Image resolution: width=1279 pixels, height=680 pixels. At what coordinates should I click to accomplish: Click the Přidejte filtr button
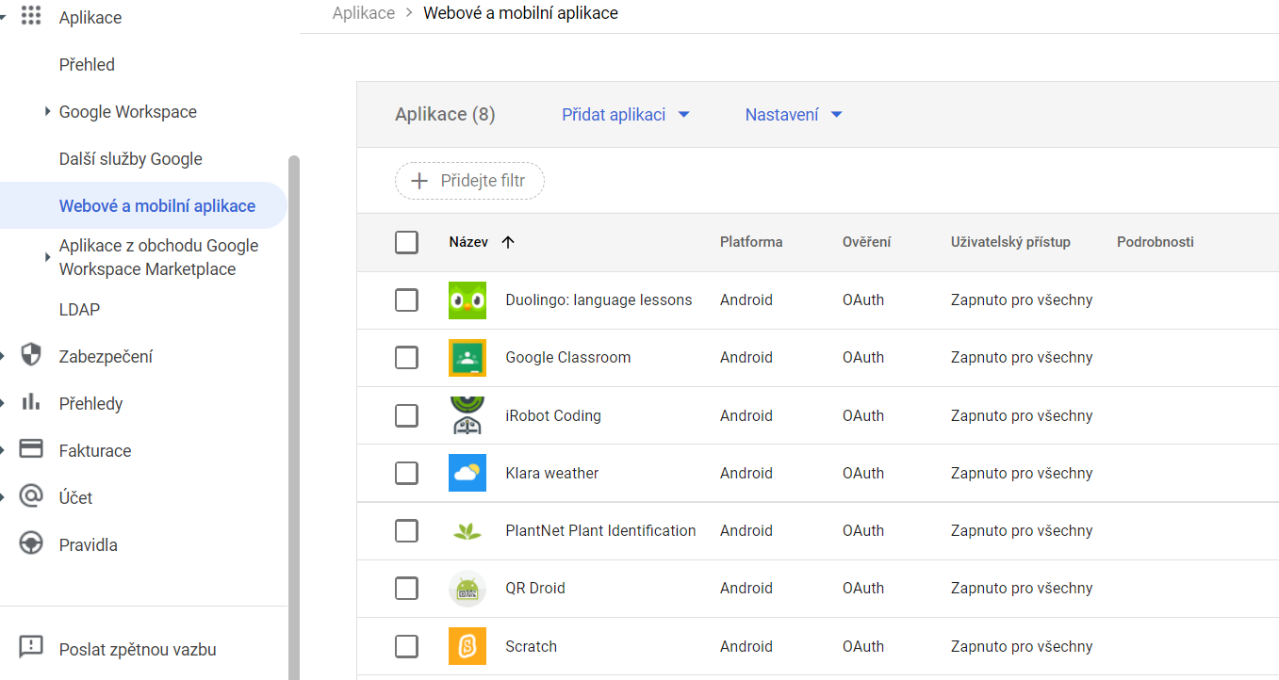(x=469, y=181)
